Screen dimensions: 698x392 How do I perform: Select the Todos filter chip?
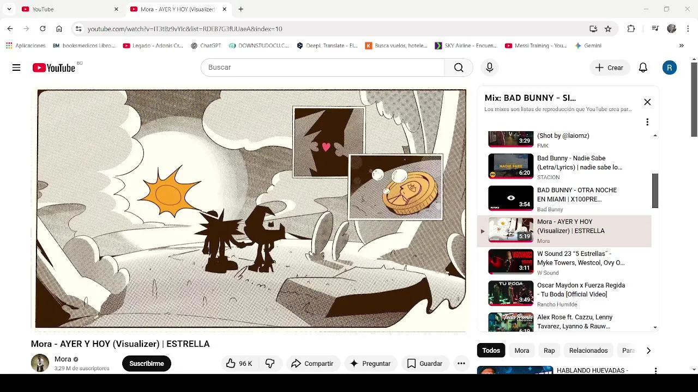coord(491,351)
